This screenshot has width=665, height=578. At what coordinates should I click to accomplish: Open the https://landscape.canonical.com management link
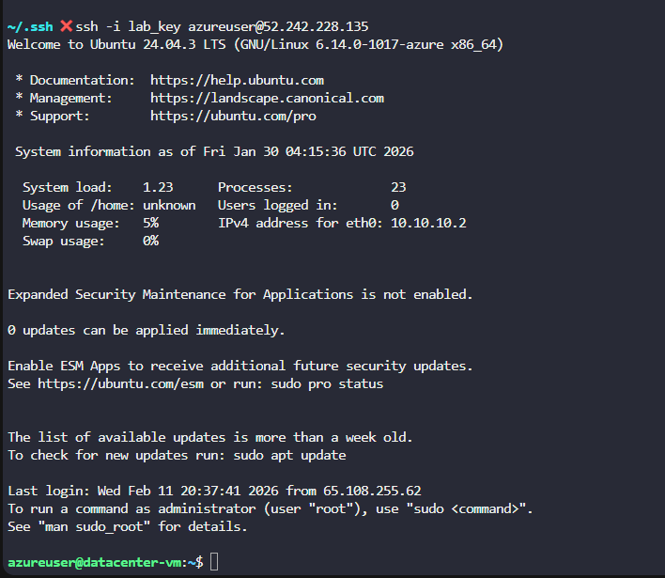tap(267, 98)
